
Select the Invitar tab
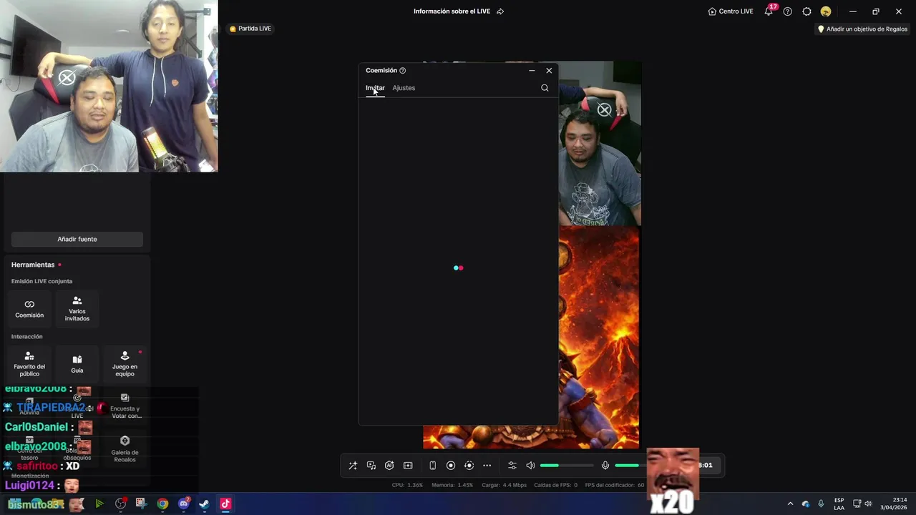coord(375,88)
